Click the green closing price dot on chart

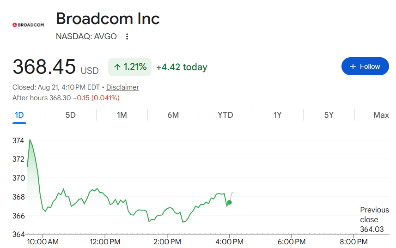pos(229,202)
